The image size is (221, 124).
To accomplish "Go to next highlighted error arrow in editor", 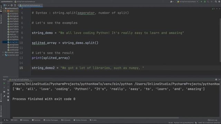I will [x=220, y=9].
